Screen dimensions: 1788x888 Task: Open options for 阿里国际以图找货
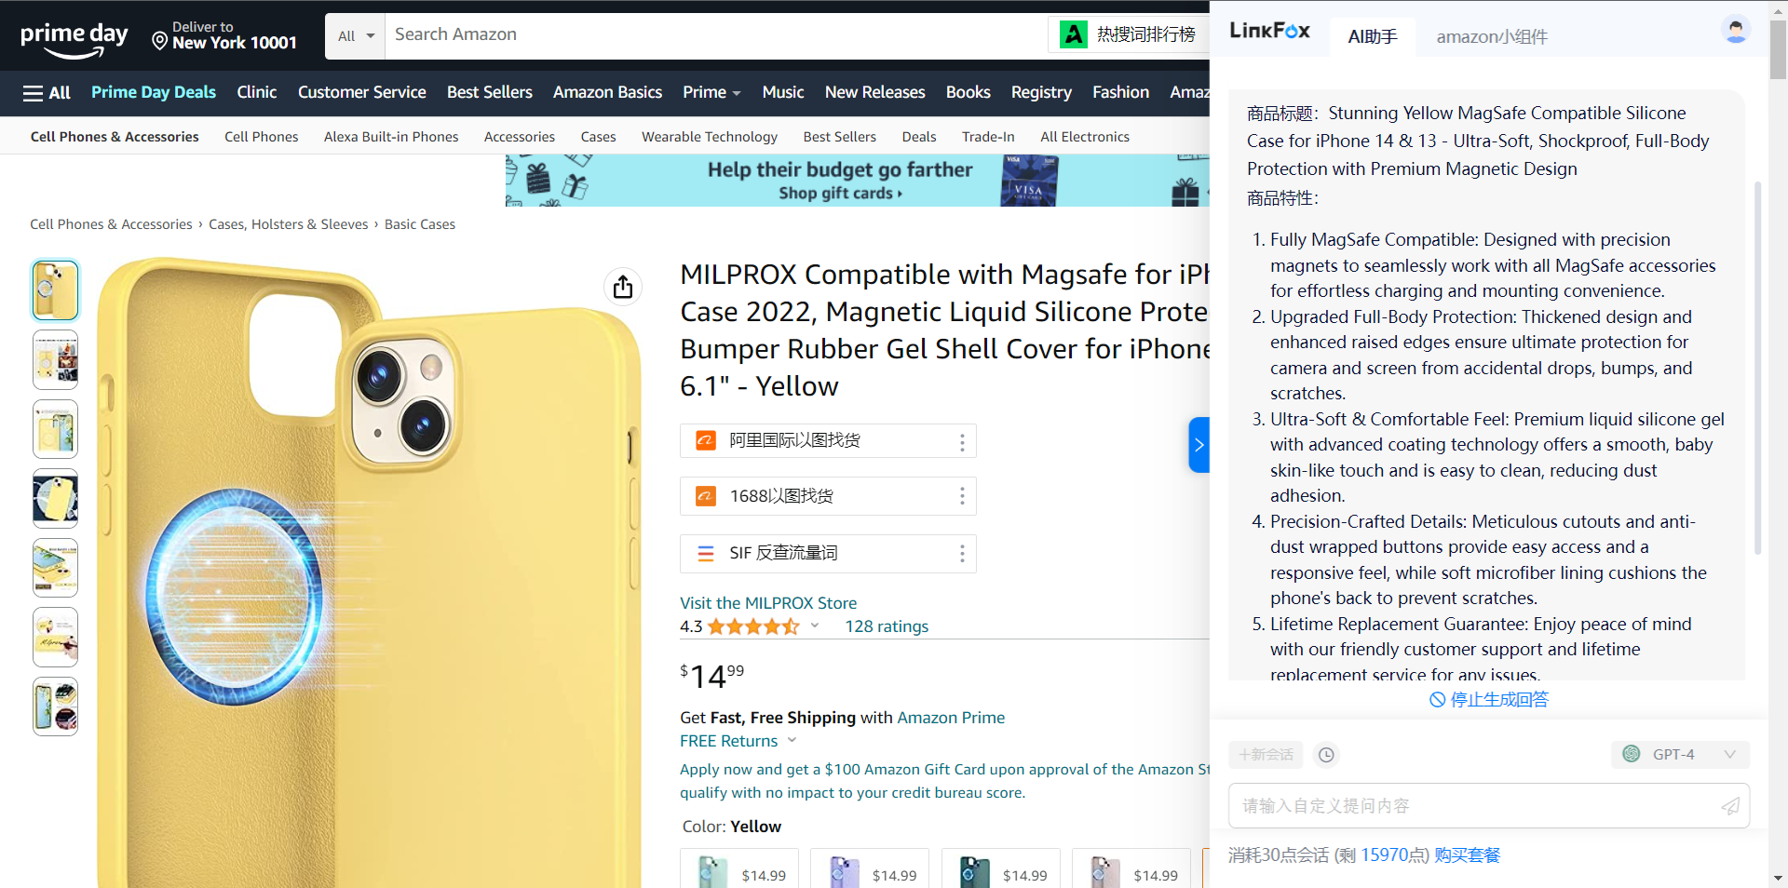click(962, 442)
